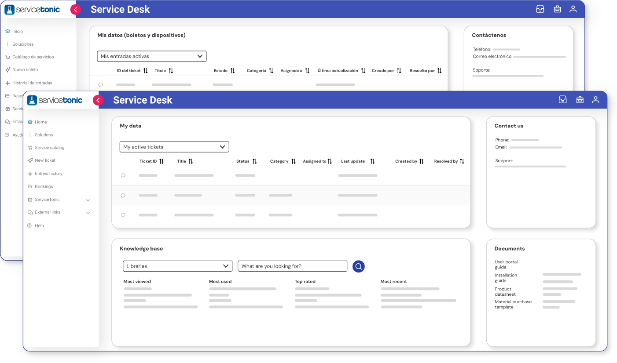Collapse sidebar with the red arrow button
Viewport: 617px width, 363px height.
tap(98, 100)
